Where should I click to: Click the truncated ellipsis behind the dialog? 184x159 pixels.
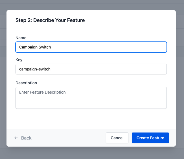click(x=177, y=35)
